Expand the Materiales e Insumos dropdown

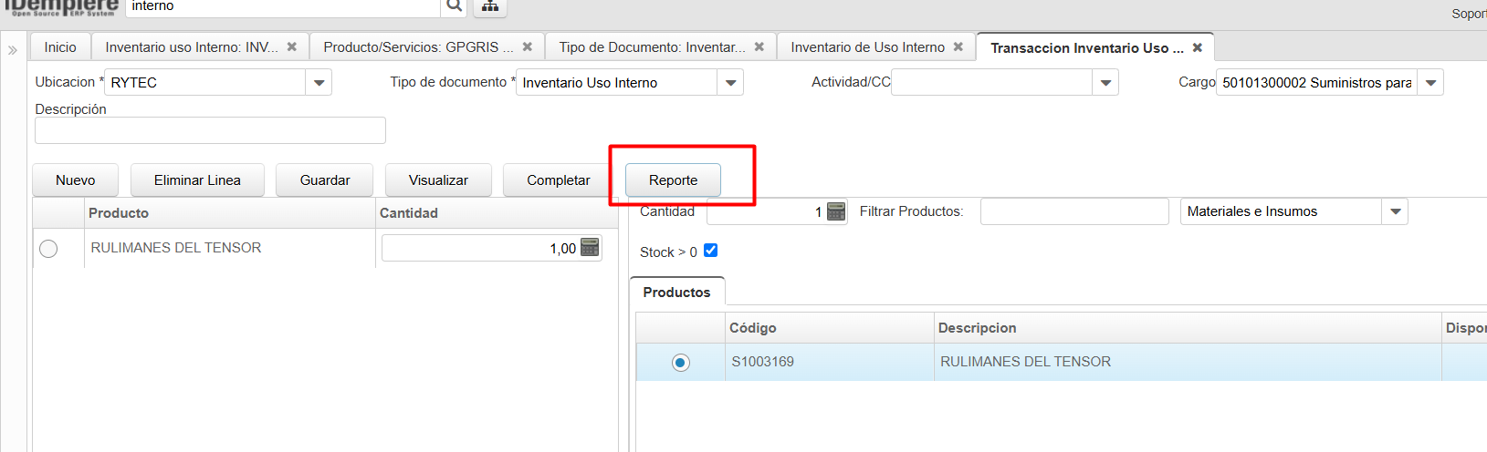pos(1395,211)
